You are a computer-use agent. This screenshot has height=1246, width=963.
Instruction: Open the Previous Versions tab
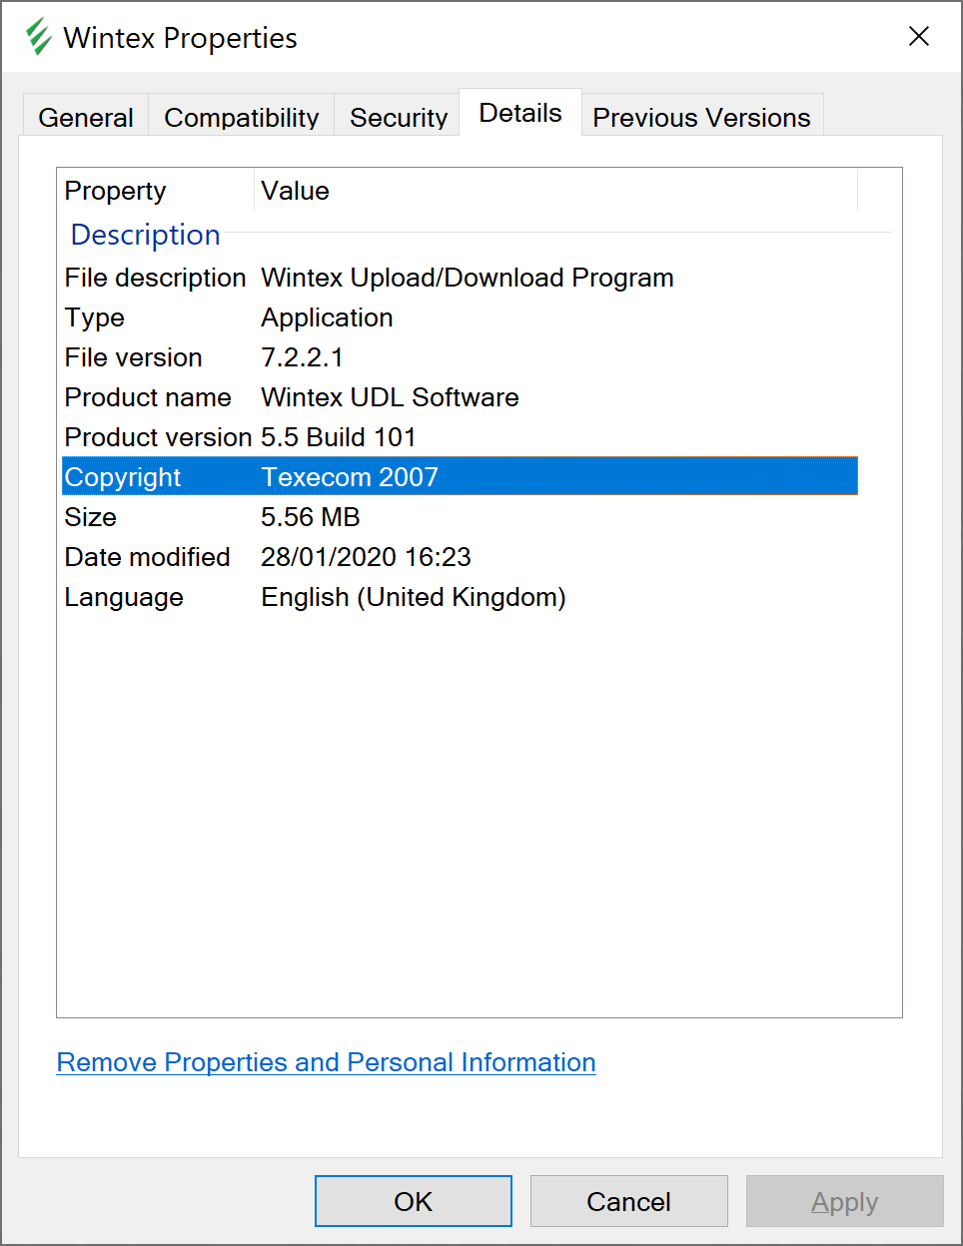click(x=701, y=117)
